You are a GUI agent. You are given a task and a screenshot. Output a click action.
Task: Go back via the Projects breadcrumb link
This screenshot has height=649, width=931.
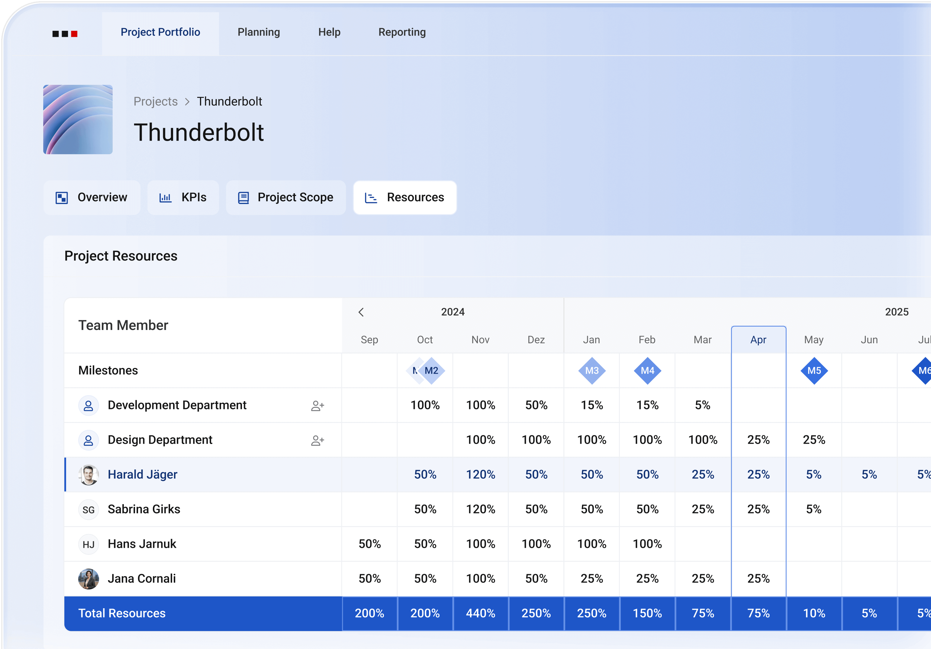[x=156, y=101]
